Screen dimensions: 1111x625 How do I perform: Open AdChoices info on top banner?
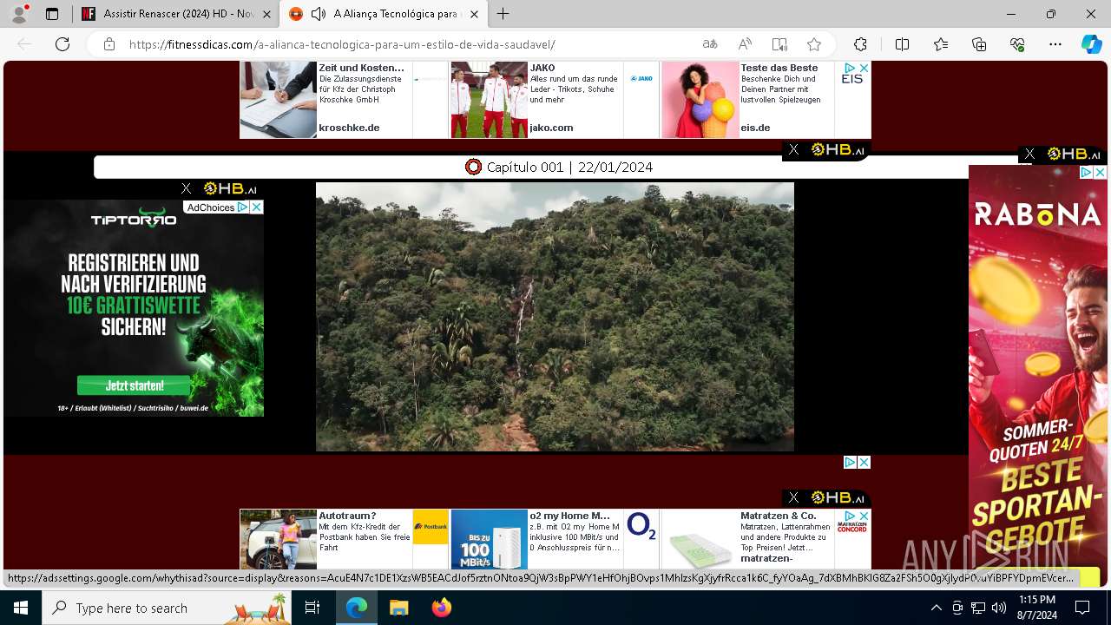point(851,68)
